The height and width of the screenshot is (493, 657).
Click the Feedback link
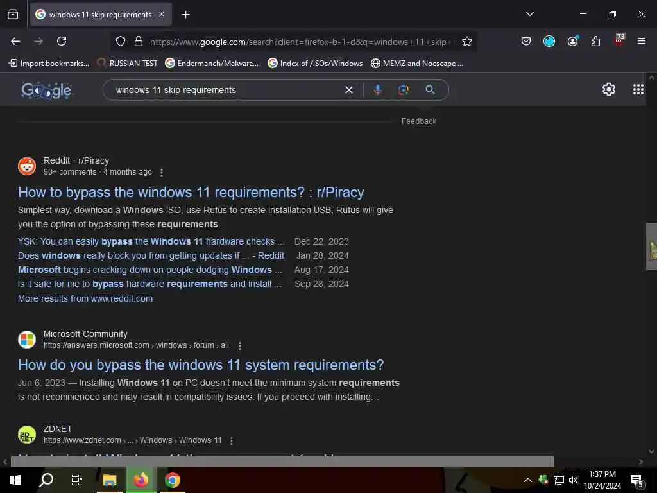pyautogui.click(x=418, y=121)
